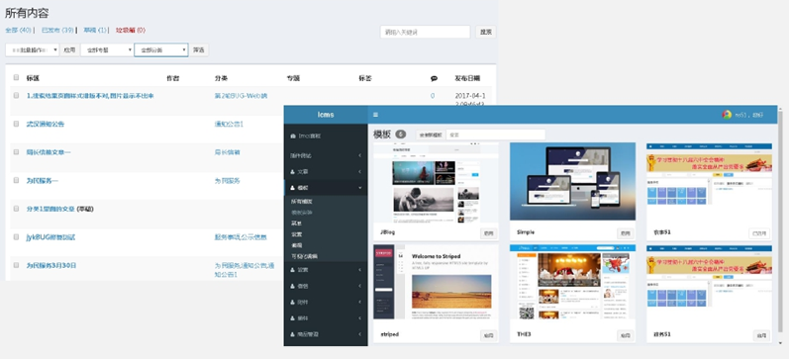The height and width of the screenshot is (359, 789).
Task: Check the 分类1里面的文章 row
Action: 16,208
